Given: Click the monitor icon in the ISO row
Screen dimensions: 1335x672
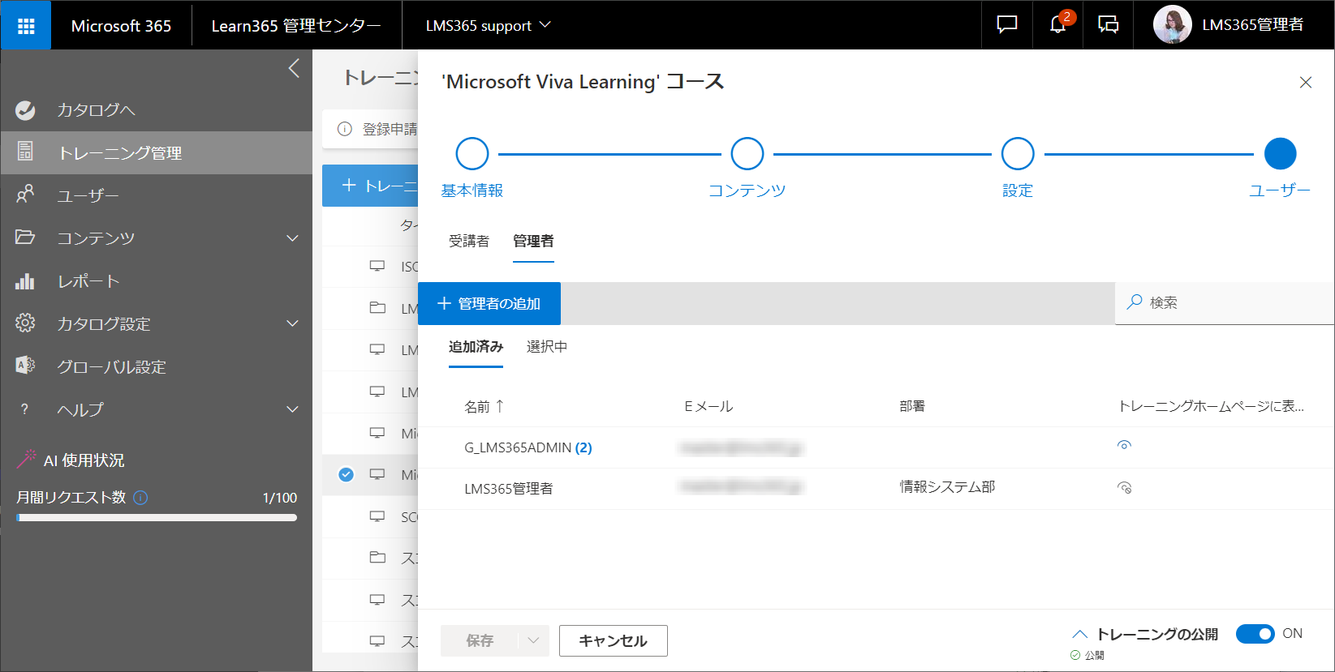Looking at the screenshot, I should pyautogui.click(x=377, y=266).
